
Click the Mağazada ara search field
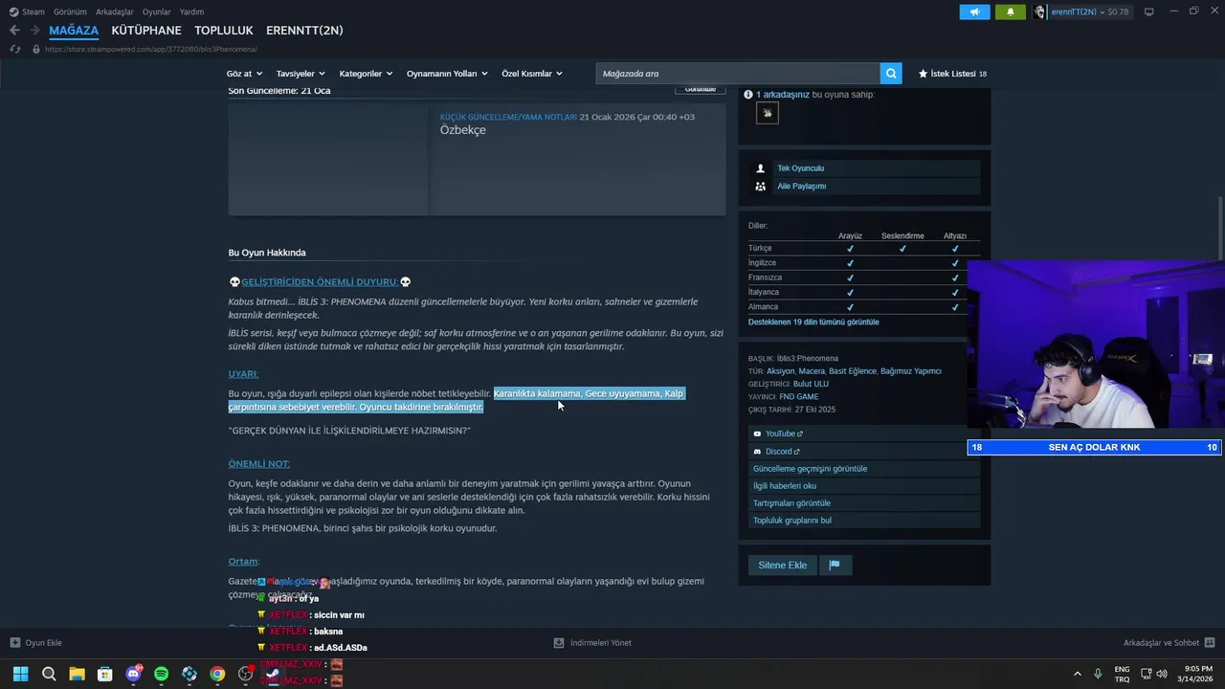[738, 74]
